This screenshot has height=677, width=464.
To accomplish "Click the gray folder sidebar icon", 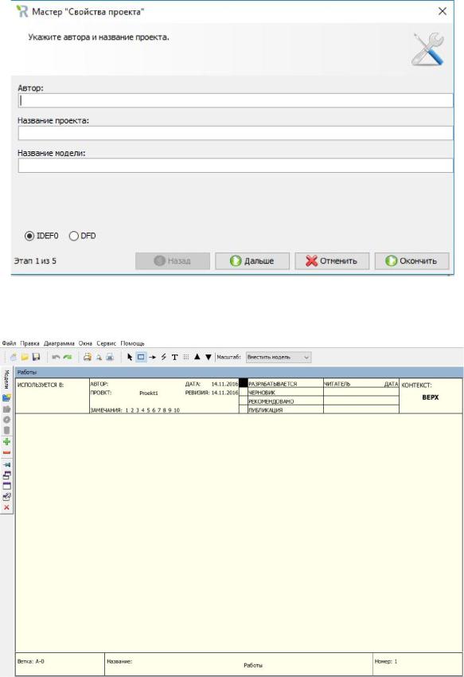I will tap(6, 409).
